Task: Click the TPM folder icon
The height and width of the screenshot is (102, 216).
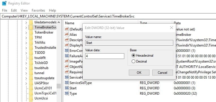Action: pyautogui.click(x=31, y=37)
